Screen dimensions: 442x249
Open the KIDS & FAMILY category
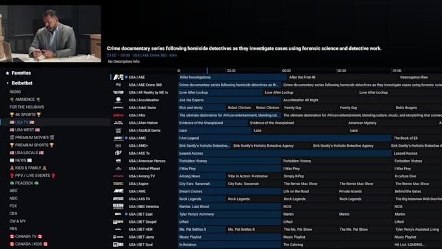pos(28,168)
